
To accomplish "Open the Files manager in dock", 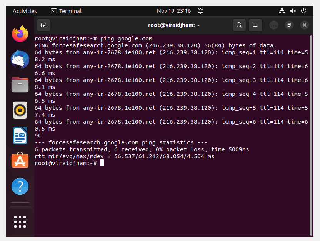I will (20, 85).
